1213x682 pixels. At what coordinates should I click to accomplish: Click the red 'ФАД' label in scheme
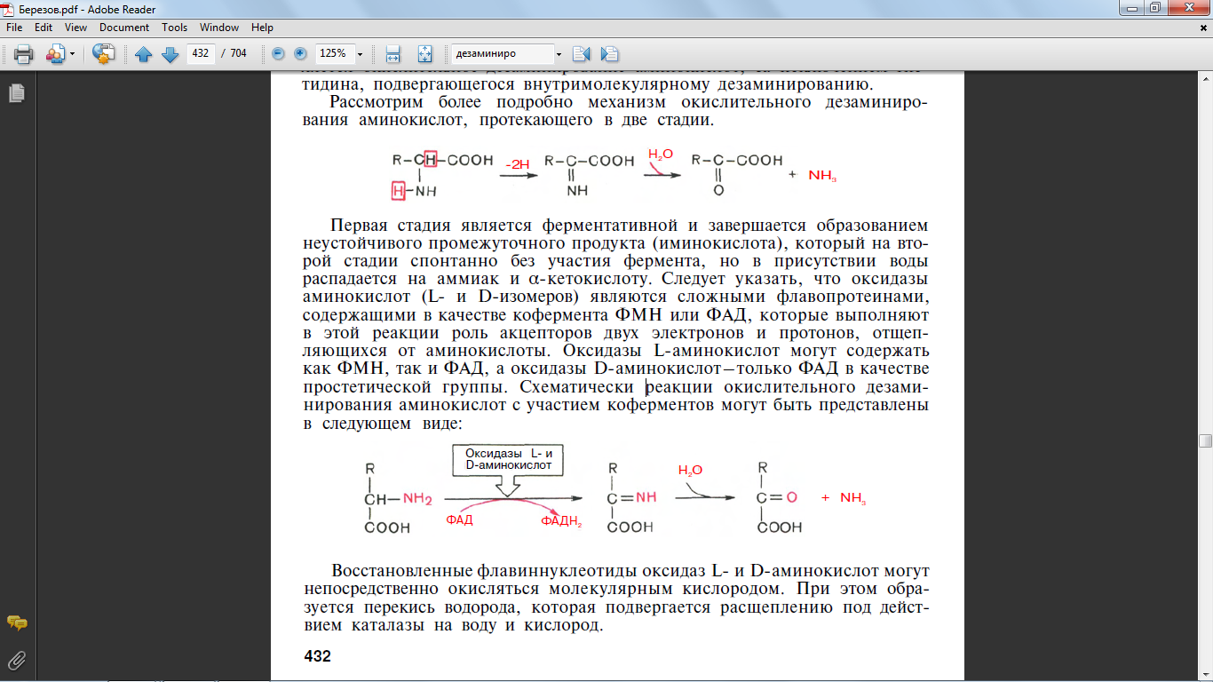[x=459, y=520]
